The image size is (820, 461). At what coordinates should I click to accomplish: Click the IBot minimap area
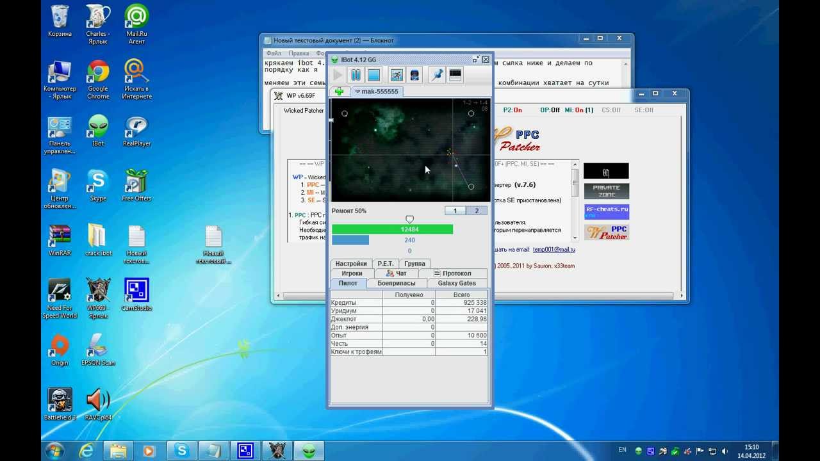click(x=410, y=150)
